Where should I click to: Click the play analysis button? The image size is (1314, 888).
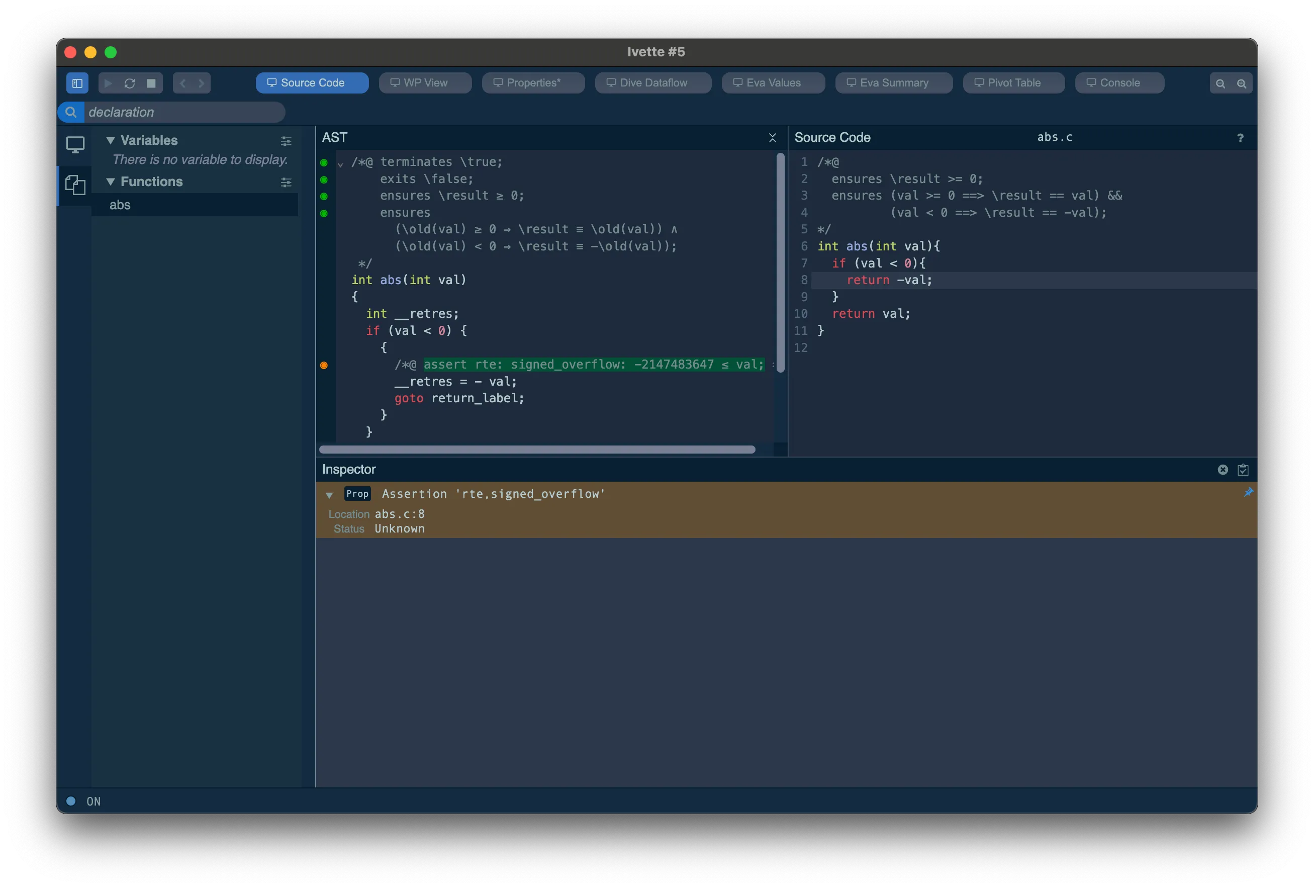click(108, 83)
